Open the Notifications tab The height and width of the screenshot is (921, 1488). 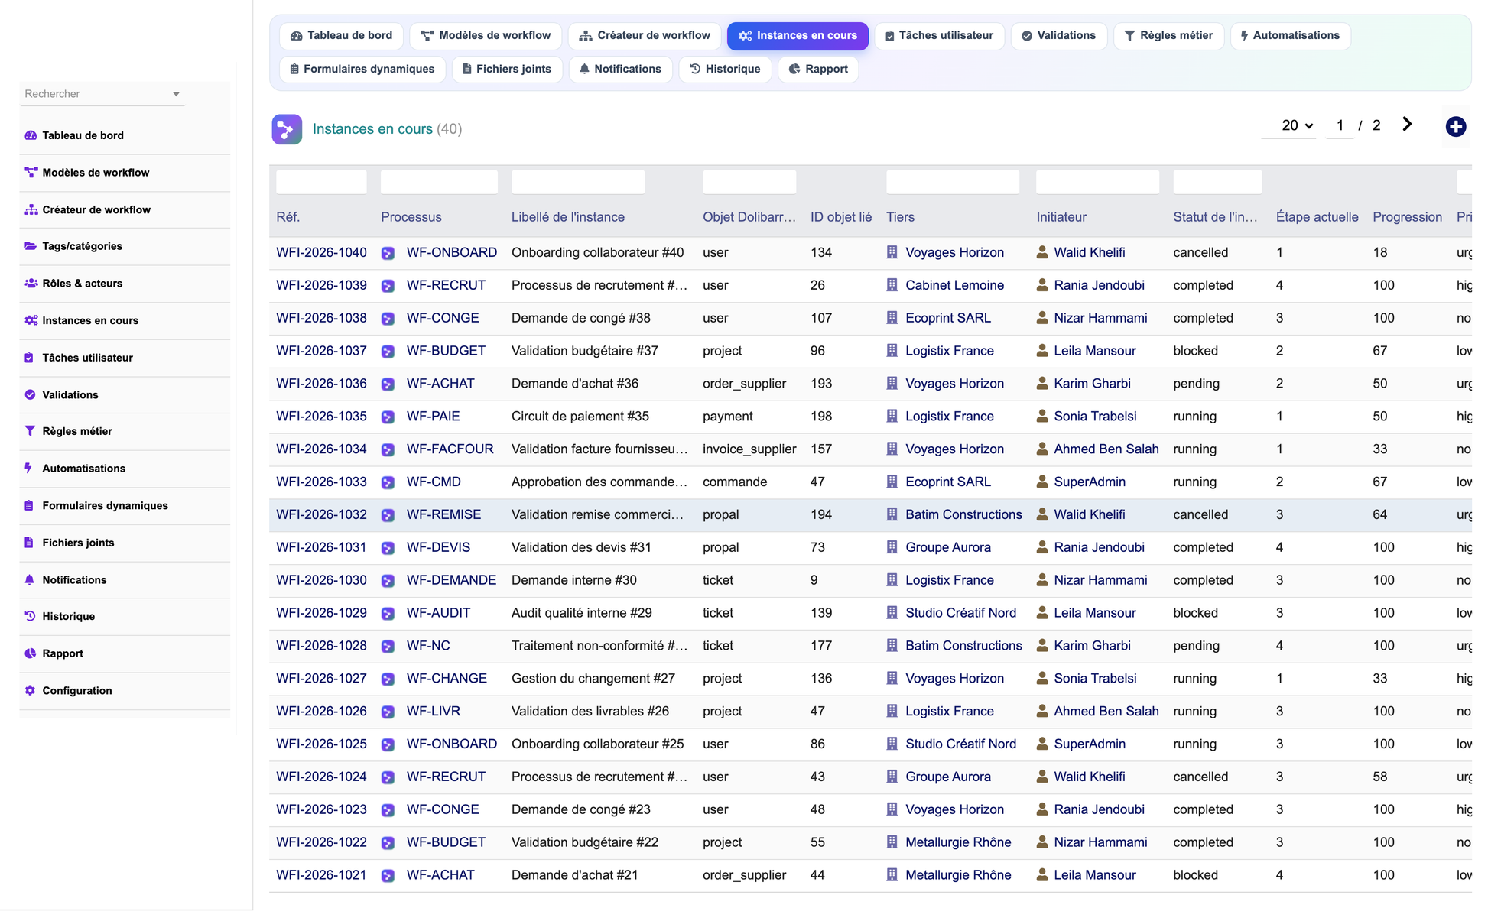click(x=620, y=69)
